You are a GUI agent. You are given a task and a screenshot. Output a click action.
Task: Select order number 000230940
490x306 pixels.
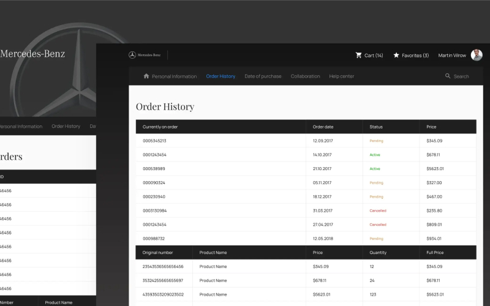154,196
